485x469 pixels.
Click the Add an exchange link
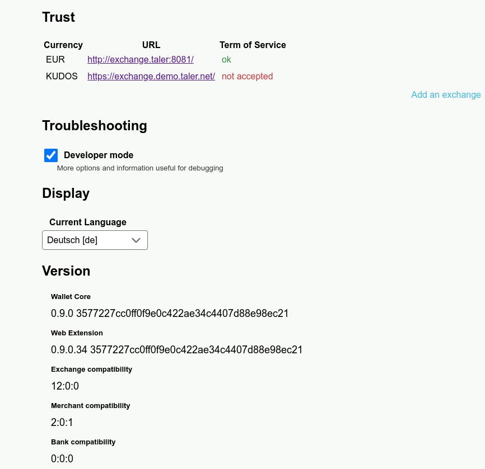coord(446,95)
